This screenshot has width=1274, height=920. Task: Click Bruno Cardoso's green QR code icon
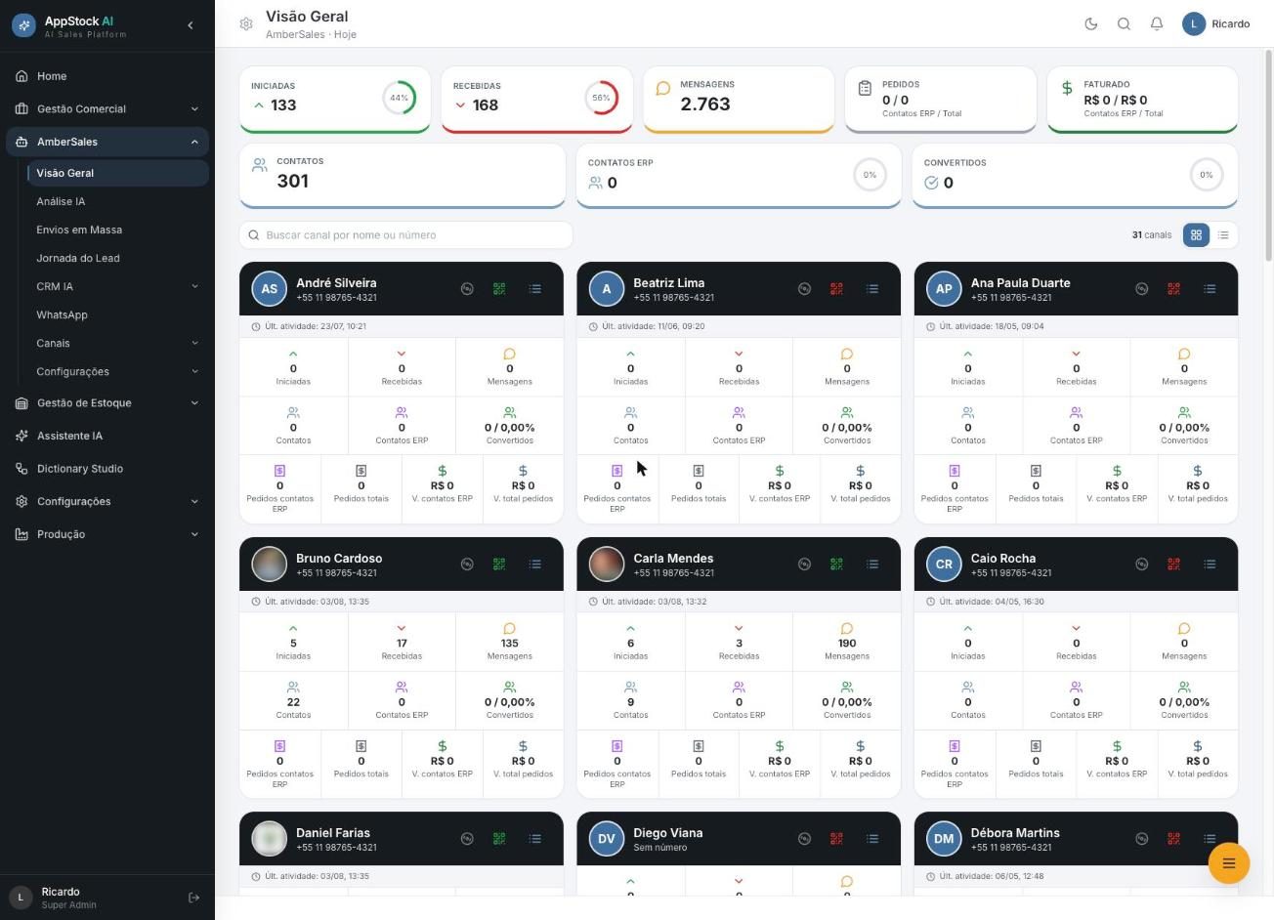499,565
